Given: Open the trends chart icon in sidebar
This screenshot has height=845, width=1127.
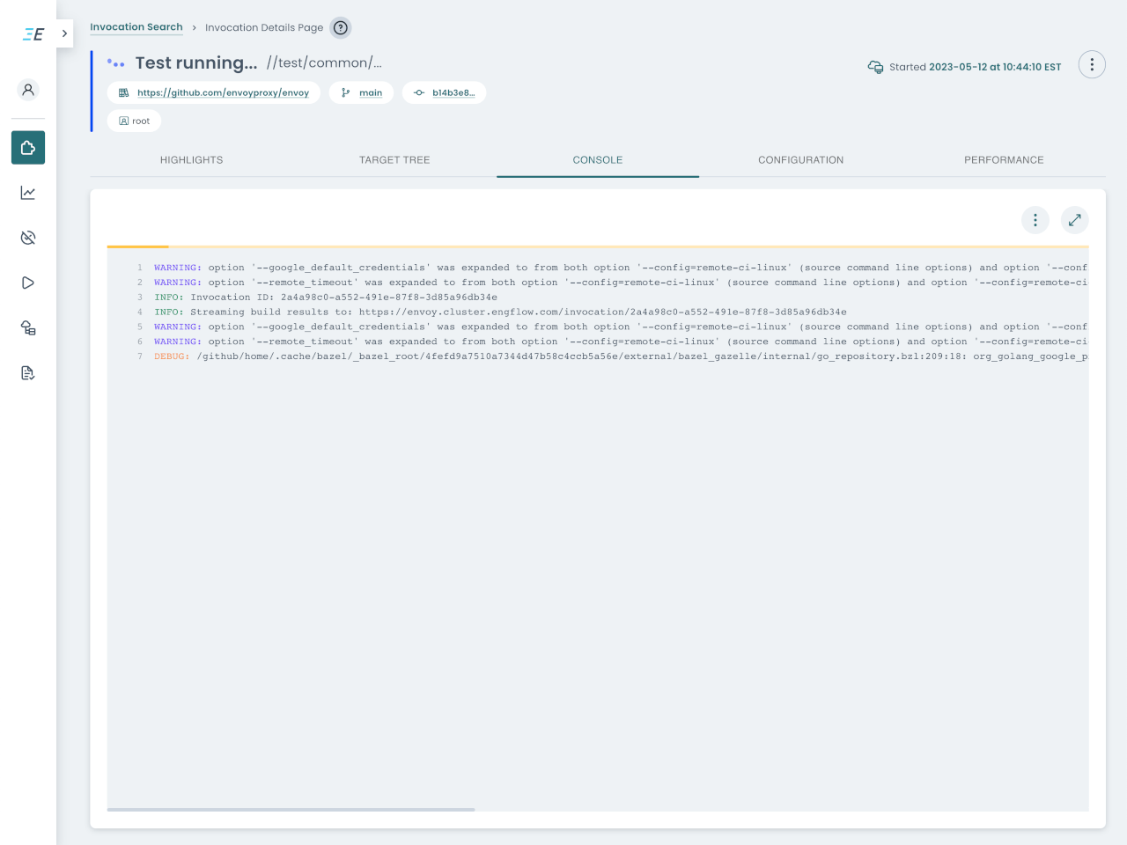Looking at the screenshot, I should point(27,192).
